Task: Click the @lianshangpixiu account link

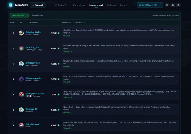Action: pos(33,78)
